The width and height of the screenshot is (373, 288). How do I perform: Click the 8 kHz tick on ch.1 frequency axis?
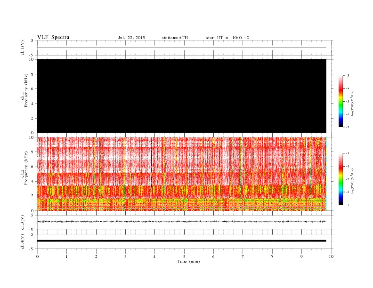pos(32,74)
